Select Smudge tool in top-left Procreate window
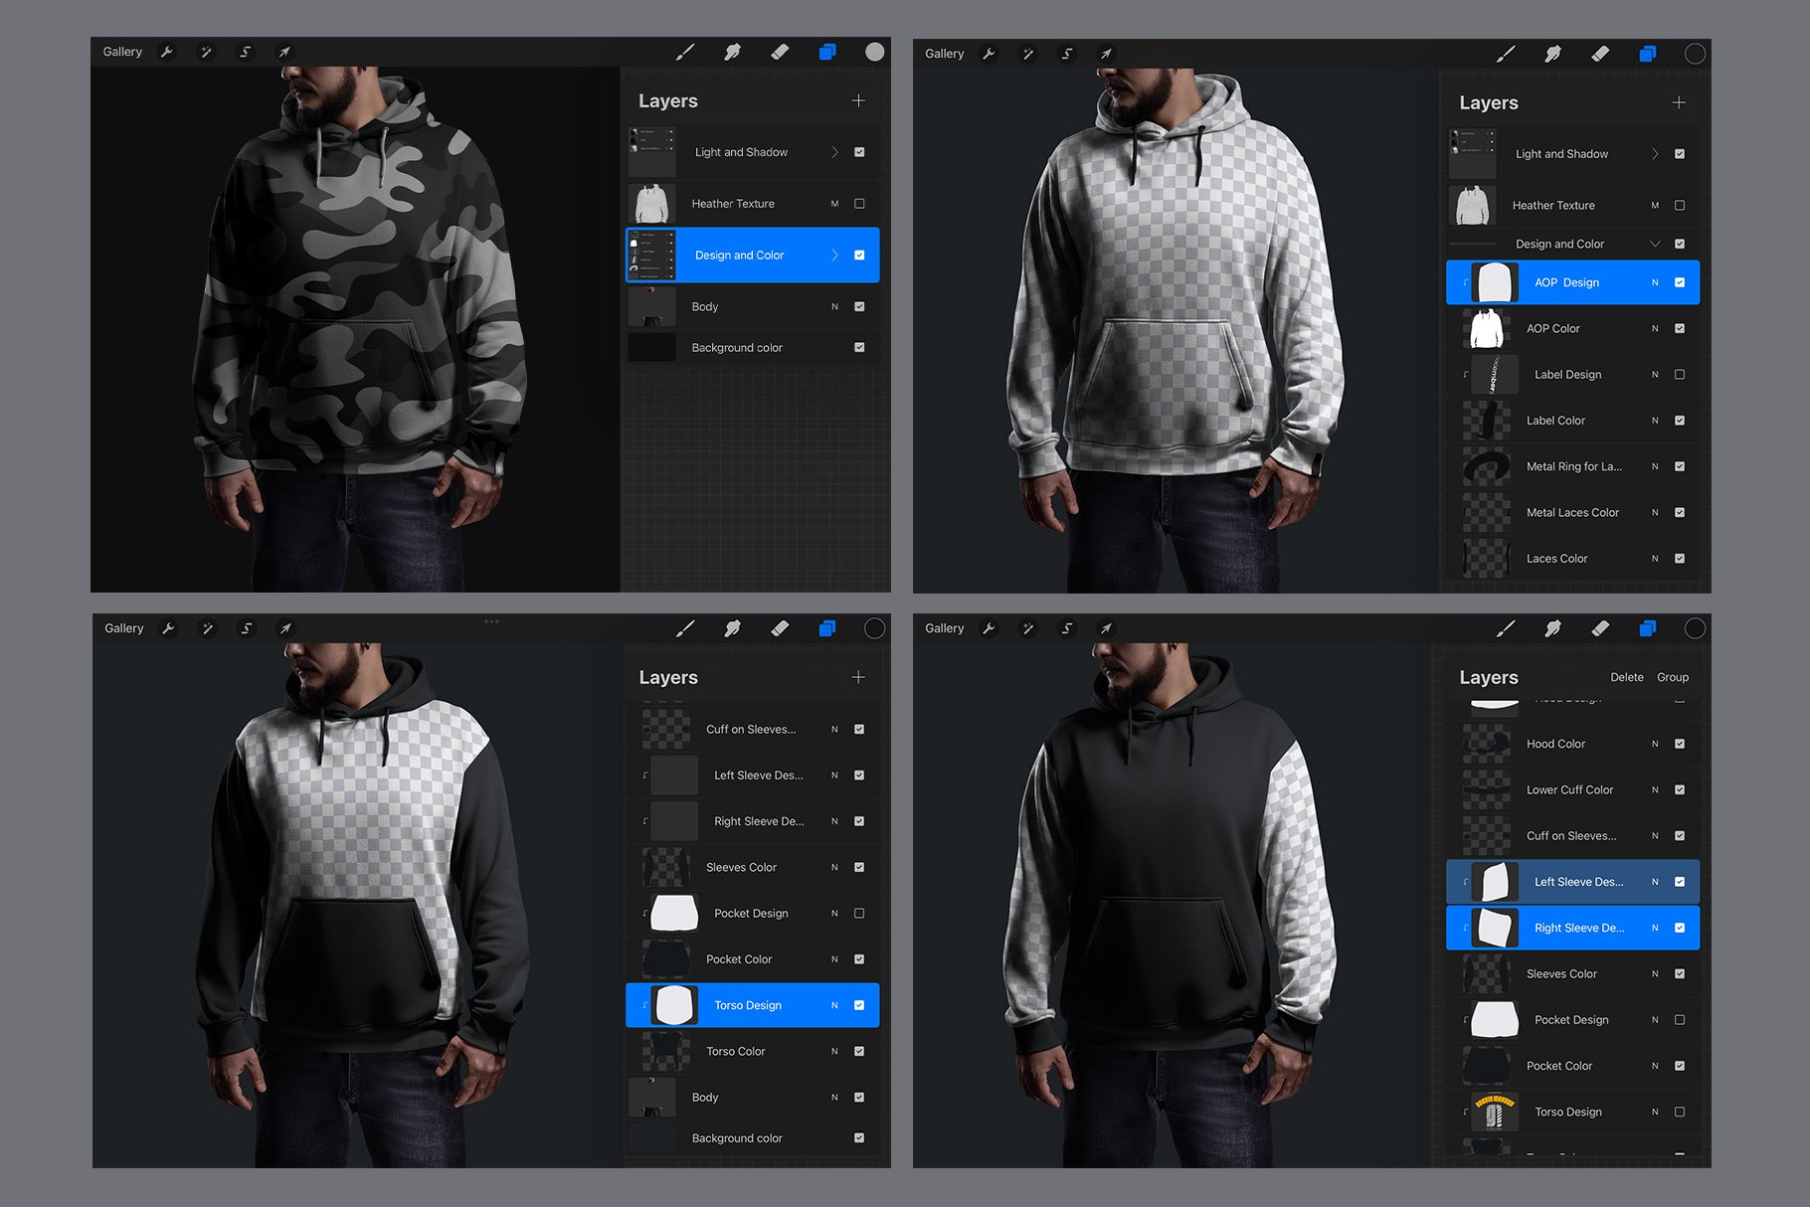Screen dimensions: 1810x1207 click(x=733, y=52)
